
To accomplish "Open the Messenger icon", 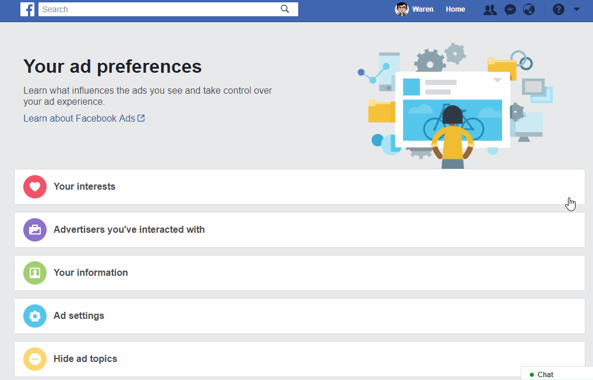I will pyautogui.click(x=510, y=9).
